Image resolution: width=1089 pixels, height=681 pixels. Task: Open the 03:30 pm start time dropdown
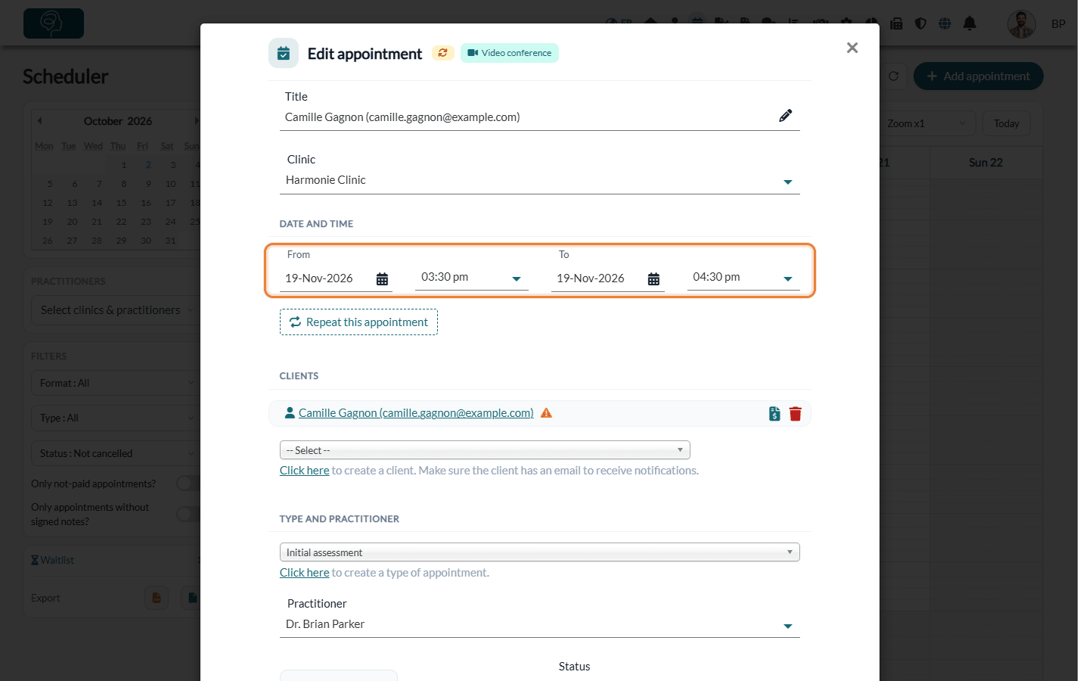tap(472, 278)
